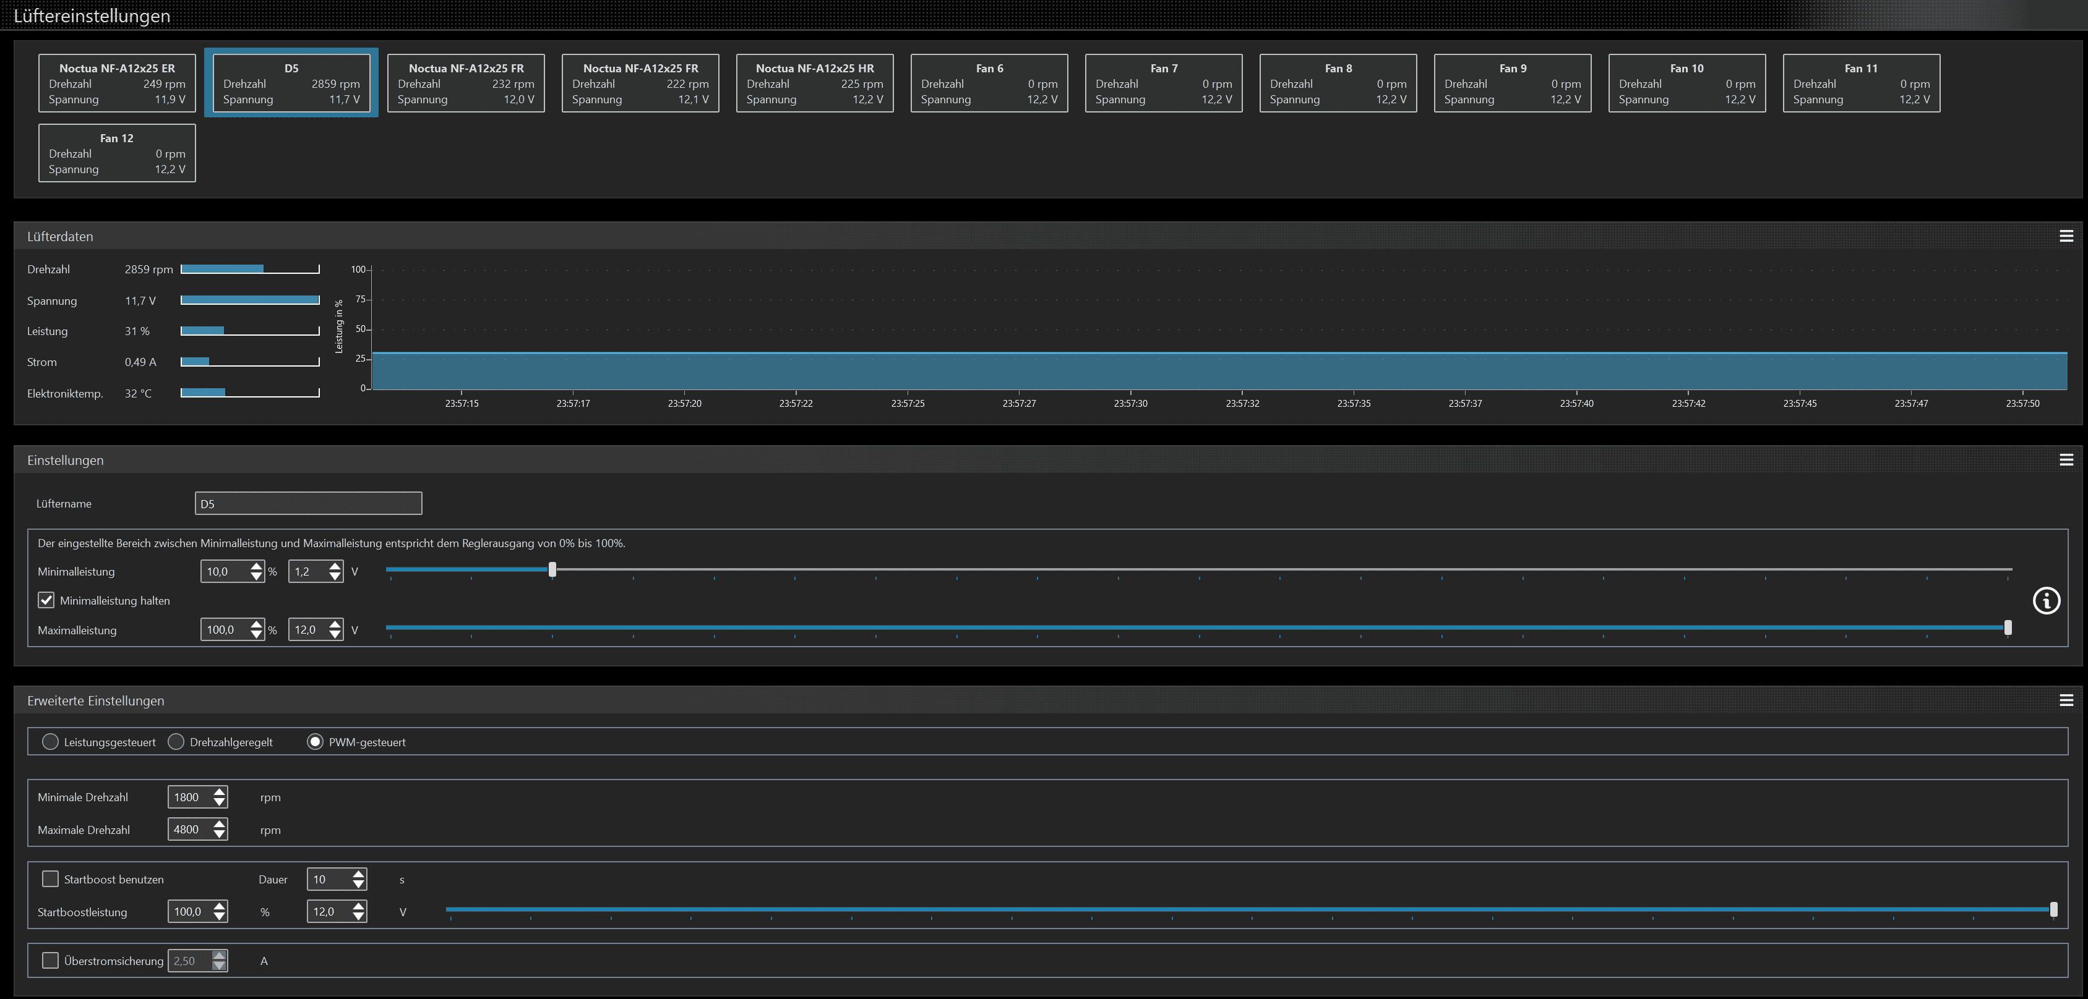Open the Einstellungen panel hamburger menu
Viewport: 2088px width, 999px height.
point(2066,459)
